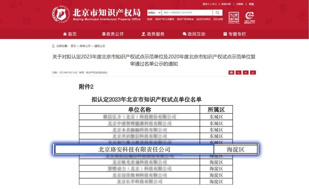This screenshot has height=189, width=309.
Task: Set font size to medium with 中
Action: tap(245, 73)
